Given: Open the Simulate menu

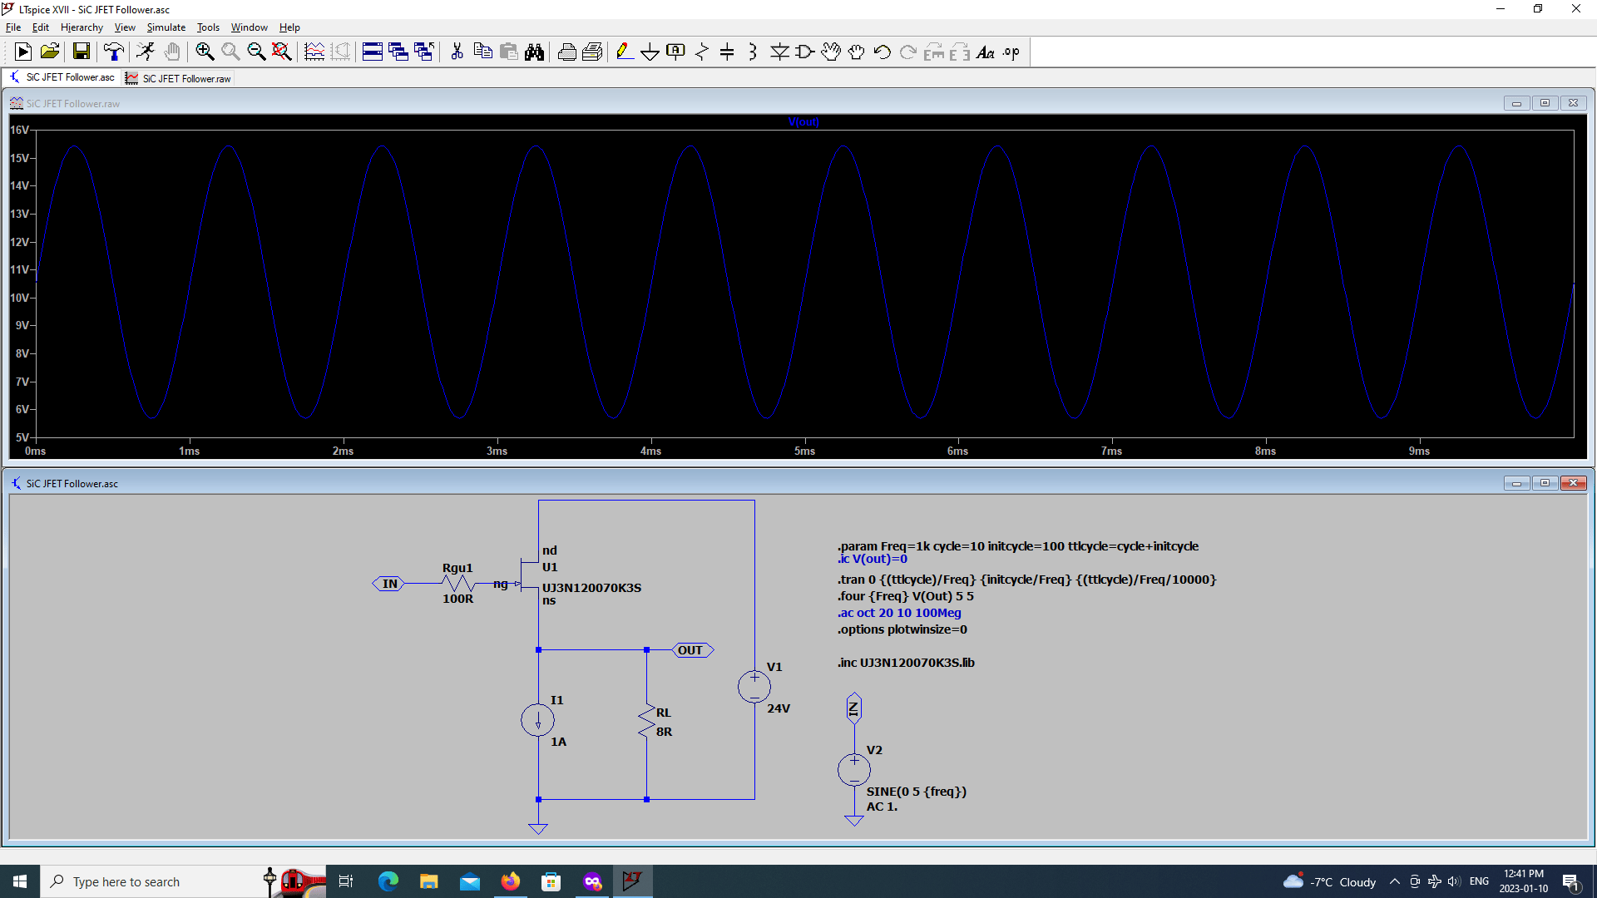Looking at the screenshot, I should [166, 27].
